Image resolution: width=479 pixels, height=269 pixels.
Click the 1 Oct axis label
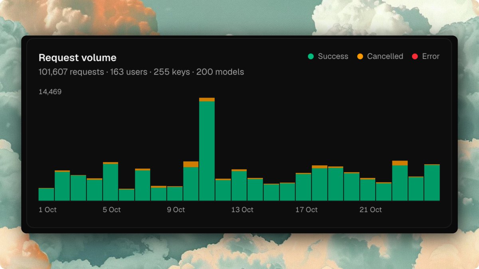pyautogui.click(x=48, y=210)
